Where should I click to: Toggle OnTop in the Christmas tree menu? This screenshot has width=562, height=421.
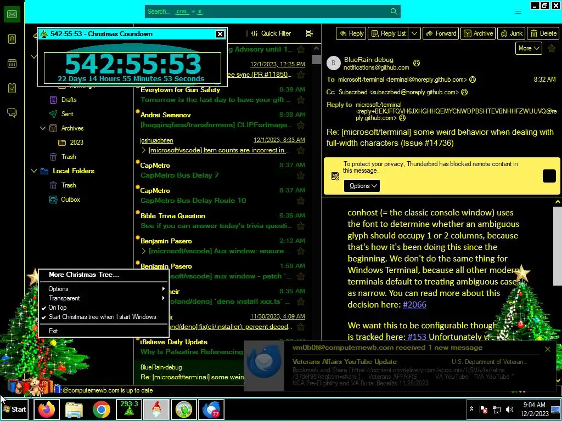(x=103, y=308)
